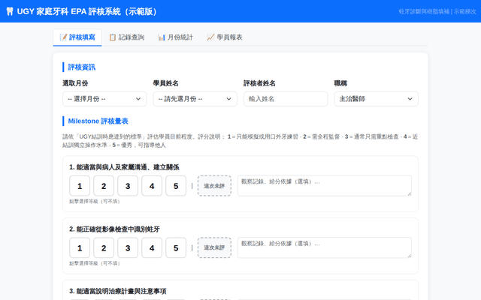The width and height of the screenshot is (481, 300).
Task: Click the 學員姓名 field label
Action: click(x=165, y=83)
